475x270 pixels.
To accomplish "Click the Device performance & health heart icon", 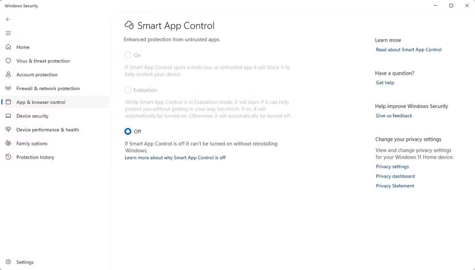I will pyautogui.click(x=8, y=130).
